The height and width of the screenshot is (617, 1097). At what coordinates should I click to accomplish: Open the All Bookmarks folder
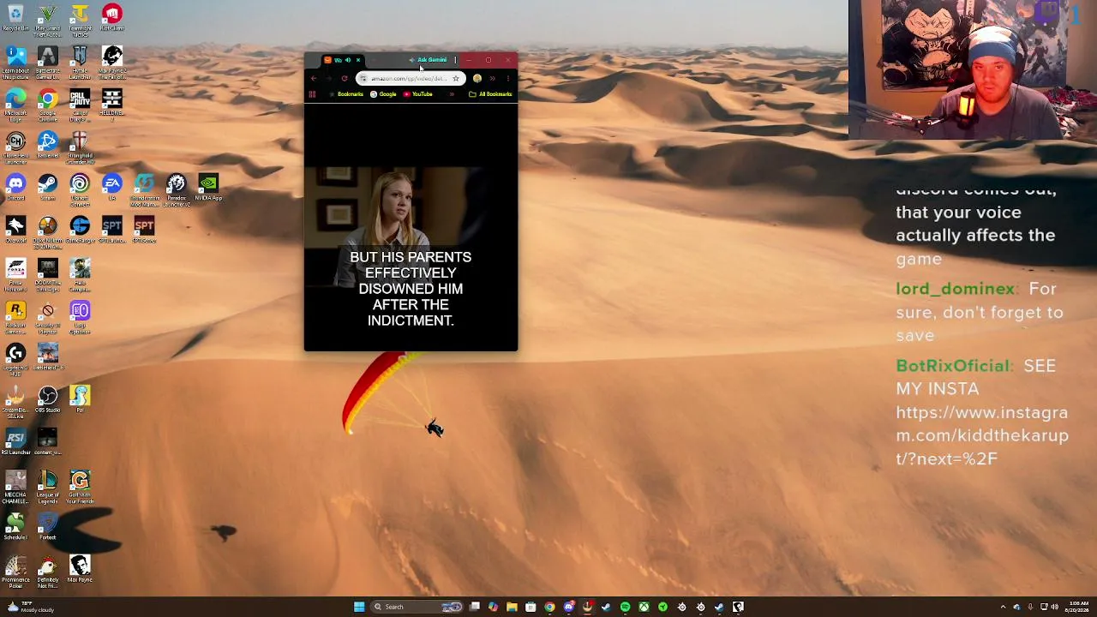[490, 94]
